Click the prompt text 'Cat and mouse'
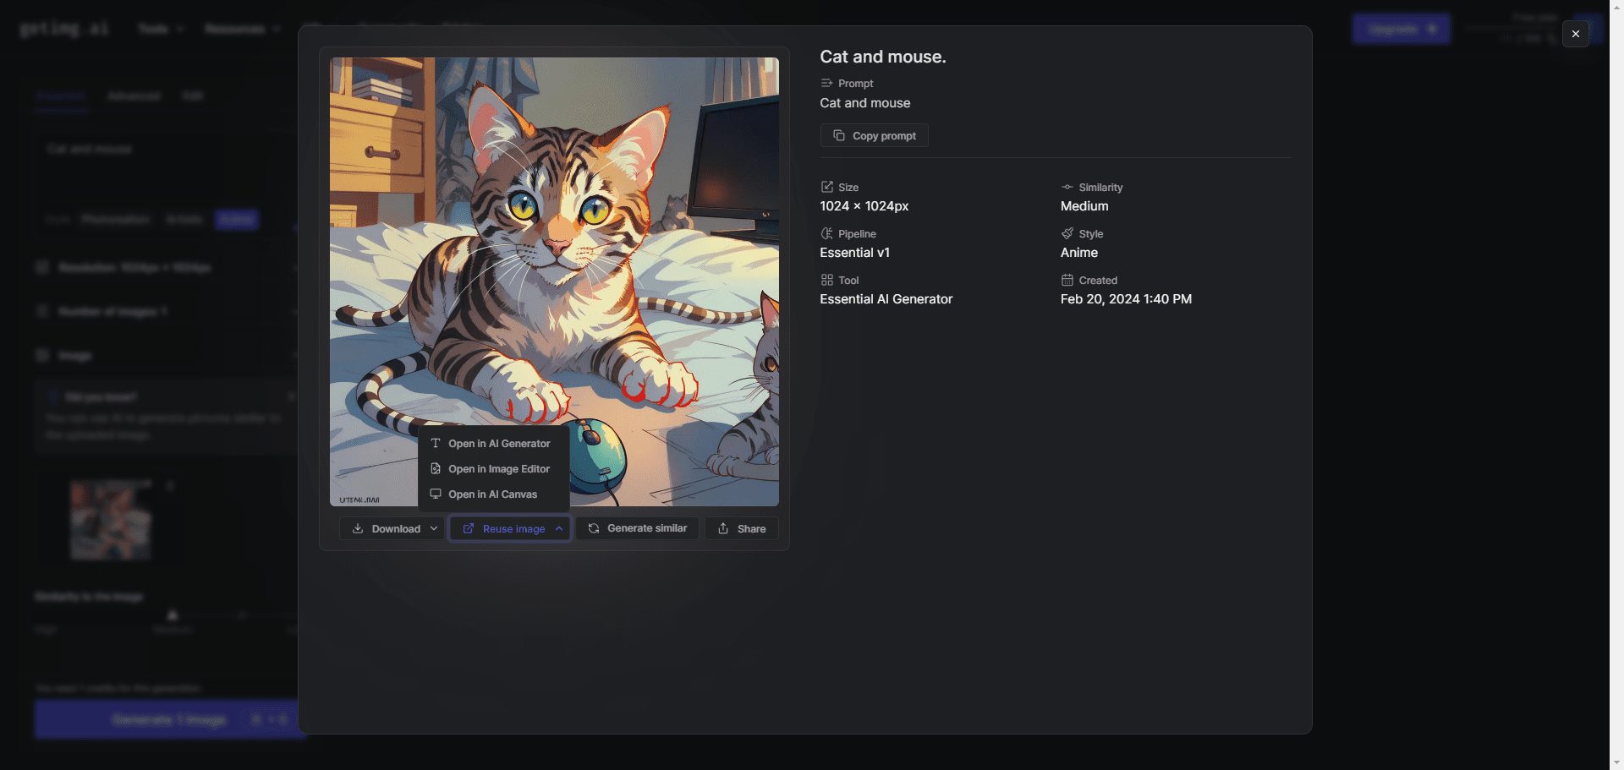 click(x=865, y=103)
